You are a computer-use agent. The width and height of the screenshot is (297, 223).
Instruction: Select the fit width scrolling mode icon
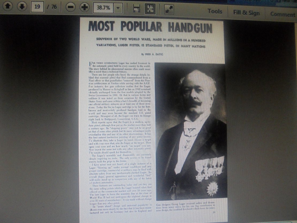[x=136, y=9]
